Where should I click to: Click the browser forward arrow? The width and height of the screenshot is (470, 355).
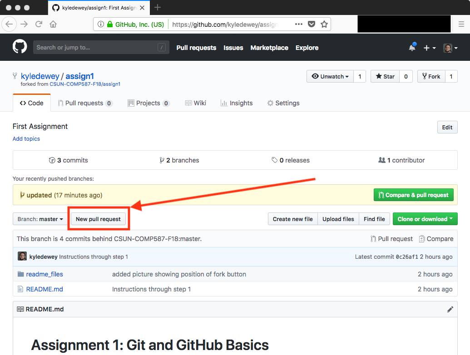coord(24,24)
